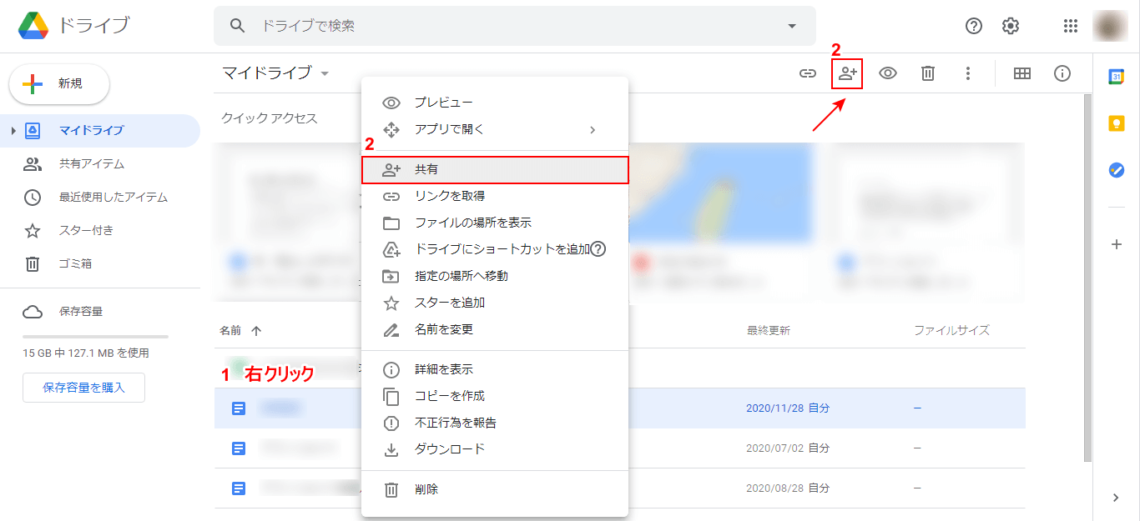Viewport: 1140px width, 521px height.
Task: Switch to grid layout view
Action: pyautogui.click(x=1021, y=73)
